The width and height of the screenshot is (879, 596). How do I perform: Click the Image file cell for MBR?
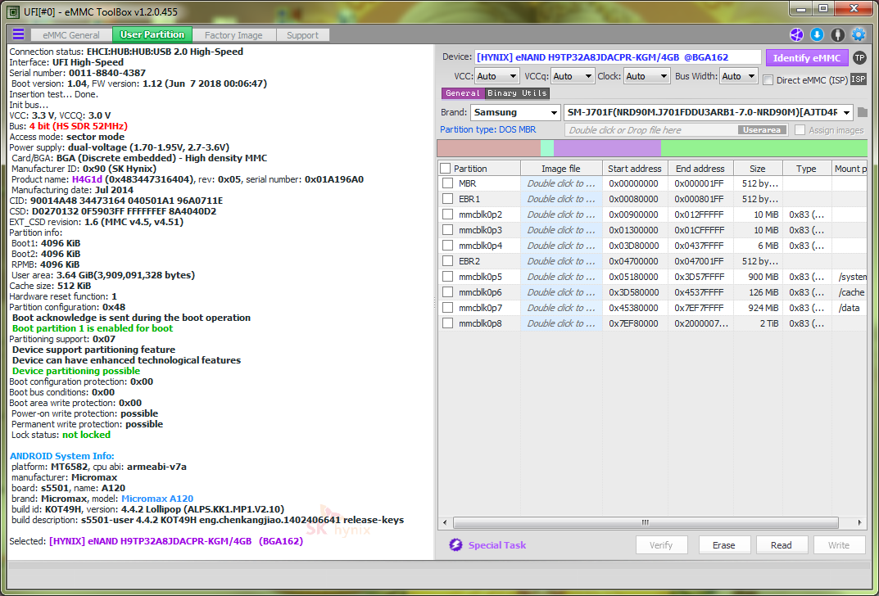pyautogui.click(x=561, y=183)
